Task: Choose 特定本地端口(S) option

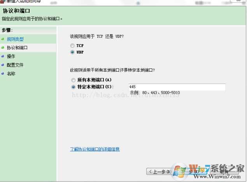Action: pos(73,87)
